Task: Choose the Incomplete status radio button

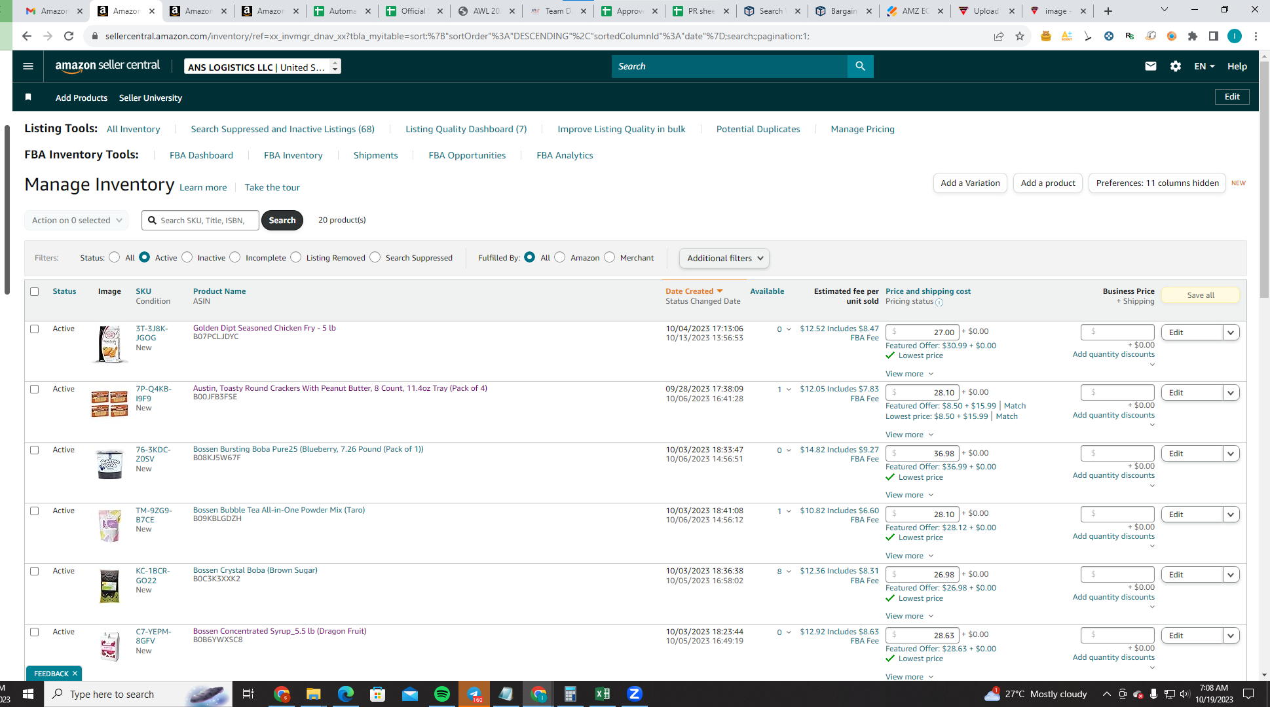Action: (235, 257)
